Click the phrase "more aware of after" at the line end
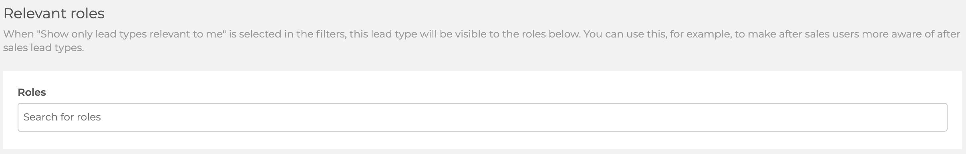This screenshot has width=966, height=154. [911, 34]
